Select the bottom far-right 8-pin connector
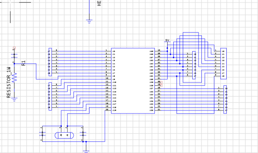 [225, 99]
